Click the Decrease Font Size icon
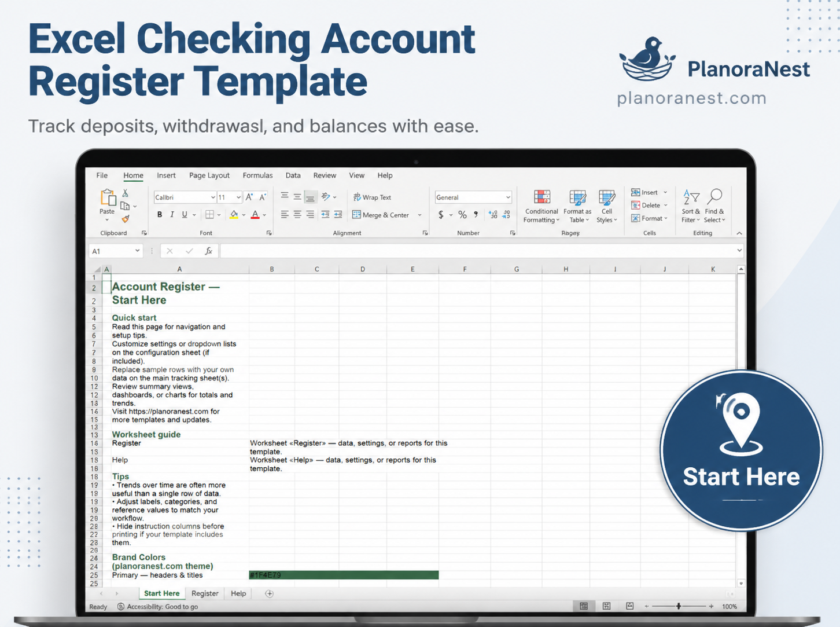840x627 pixels. point(263,197)
